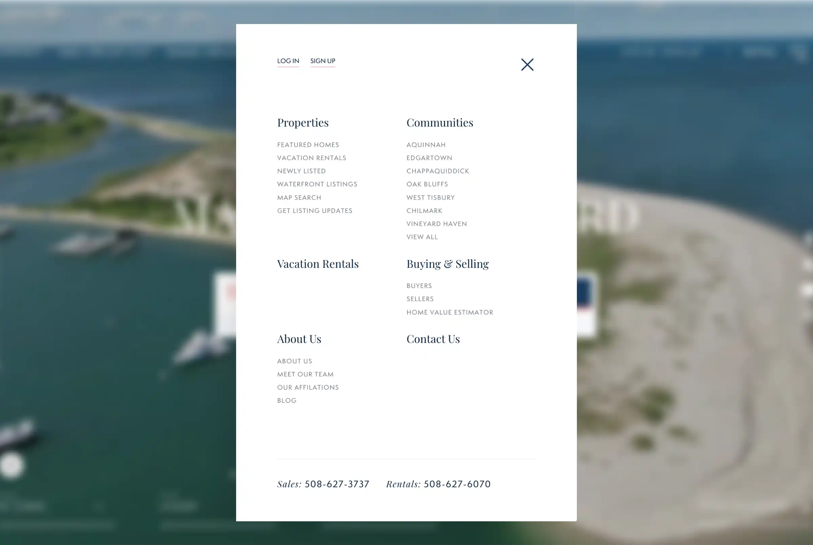The image size is (813, 545).
Task: Open the Sign Up link
Action: coord(323,61)
